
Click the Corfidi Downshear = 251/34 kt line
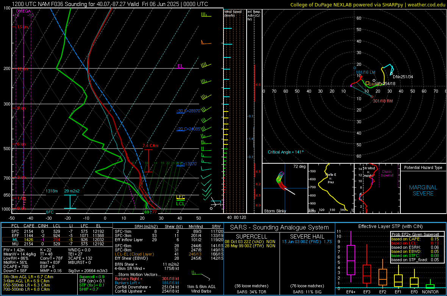[147, 287]
